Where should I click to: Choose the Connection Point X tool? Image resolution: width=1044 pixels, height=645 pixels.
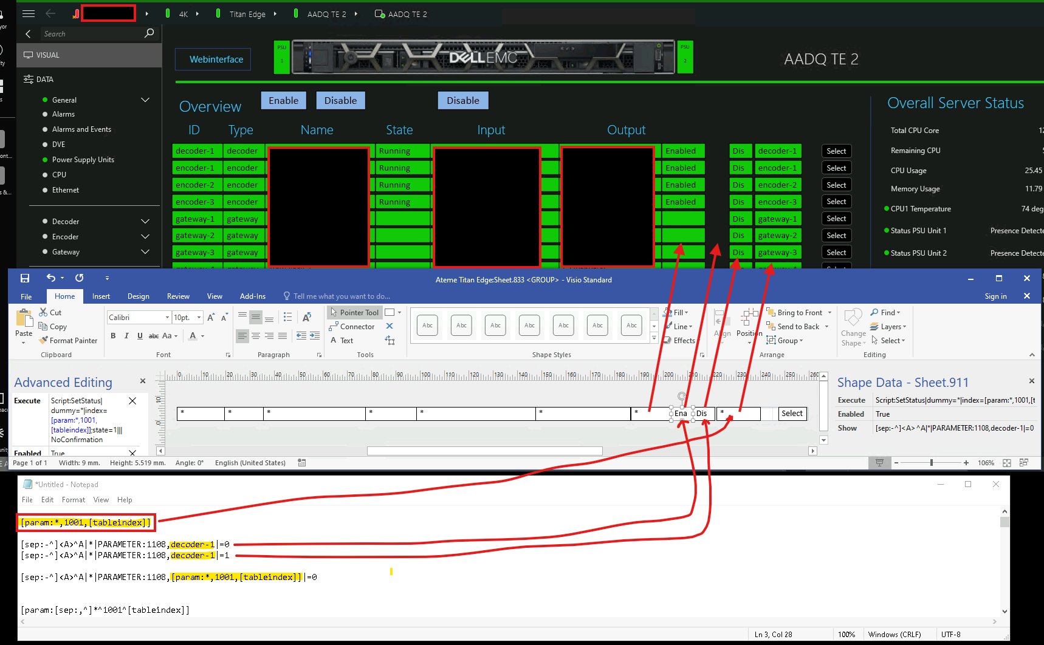(390, 326)
